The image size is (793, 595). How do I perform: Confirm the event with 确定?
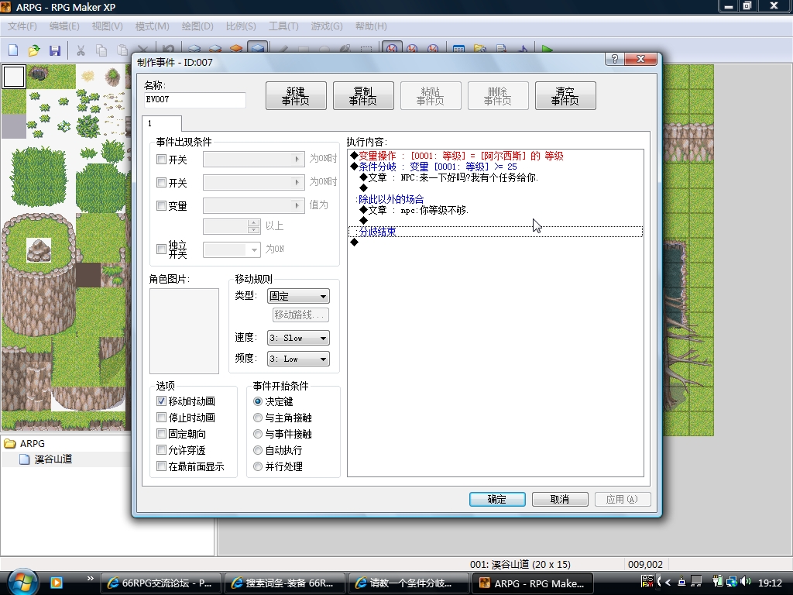coord(497,500)
